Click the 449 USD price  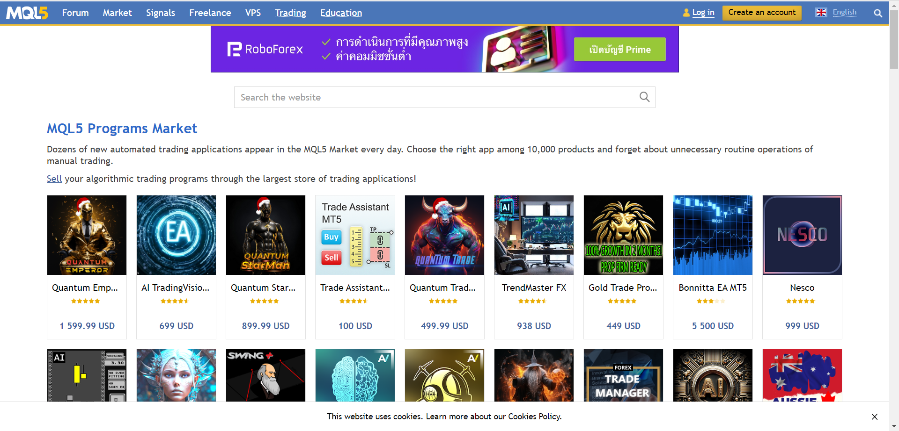coord(624,326)
